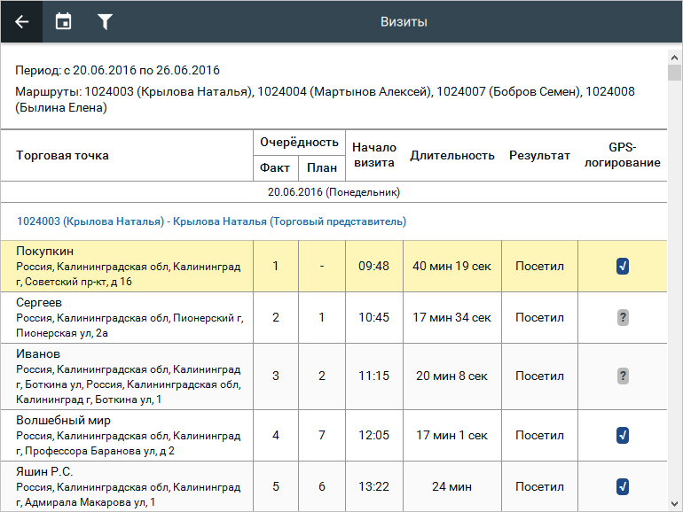This screenshot has width=683, height=512.
Task: Click the GPS-логирование column header
Action: click(x=622, y=156)
